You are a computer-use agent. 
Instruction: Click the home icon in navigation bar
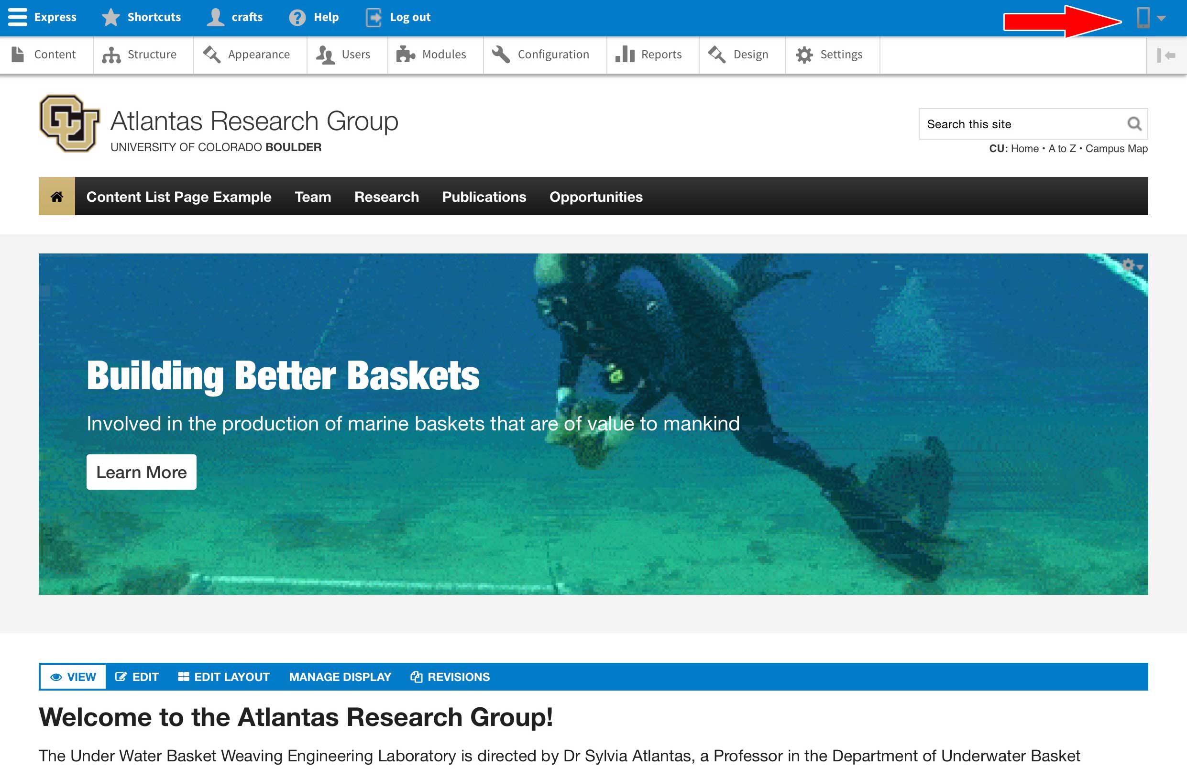tap(57, 197)
